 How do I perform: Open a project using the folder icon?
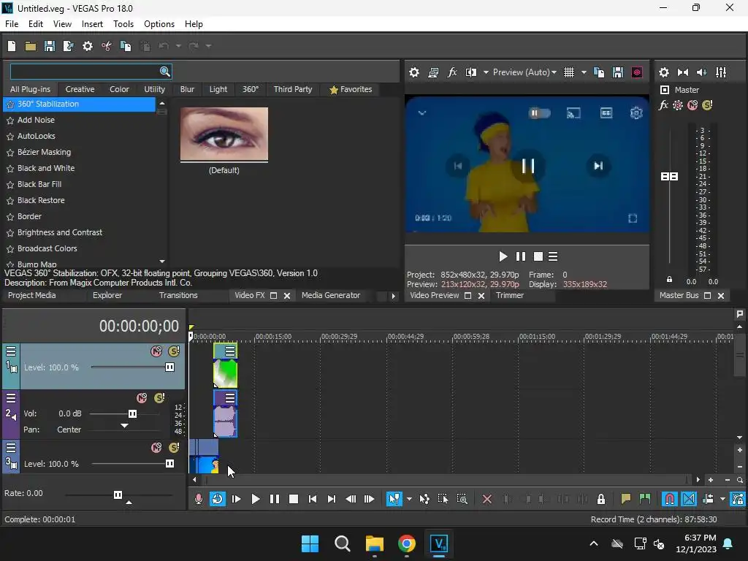click(x=31, y=46)
